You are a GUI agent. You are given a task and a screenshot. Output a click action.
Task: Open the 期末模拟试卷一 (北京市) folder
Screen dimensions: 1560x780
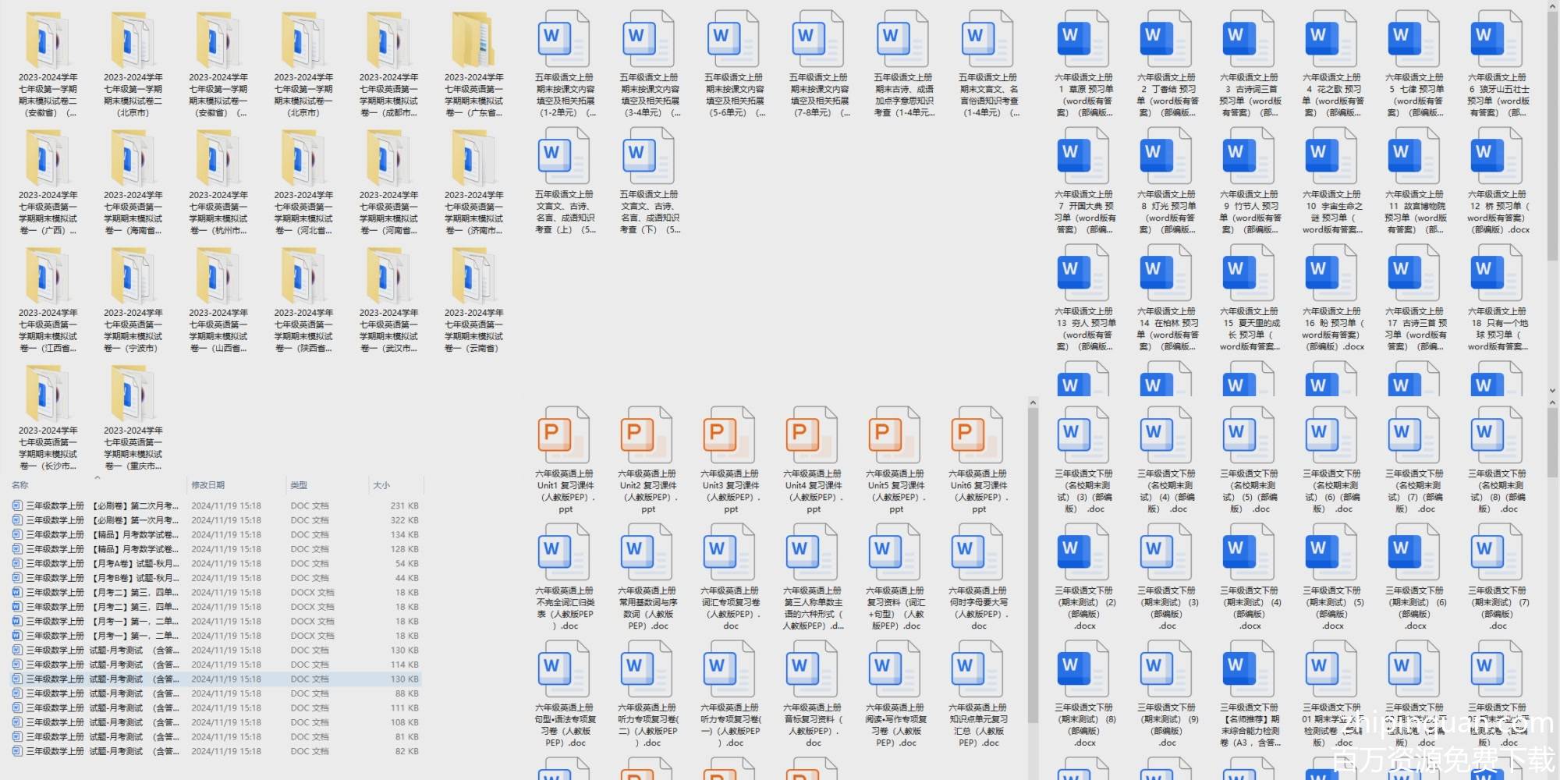tap(303, 65)
